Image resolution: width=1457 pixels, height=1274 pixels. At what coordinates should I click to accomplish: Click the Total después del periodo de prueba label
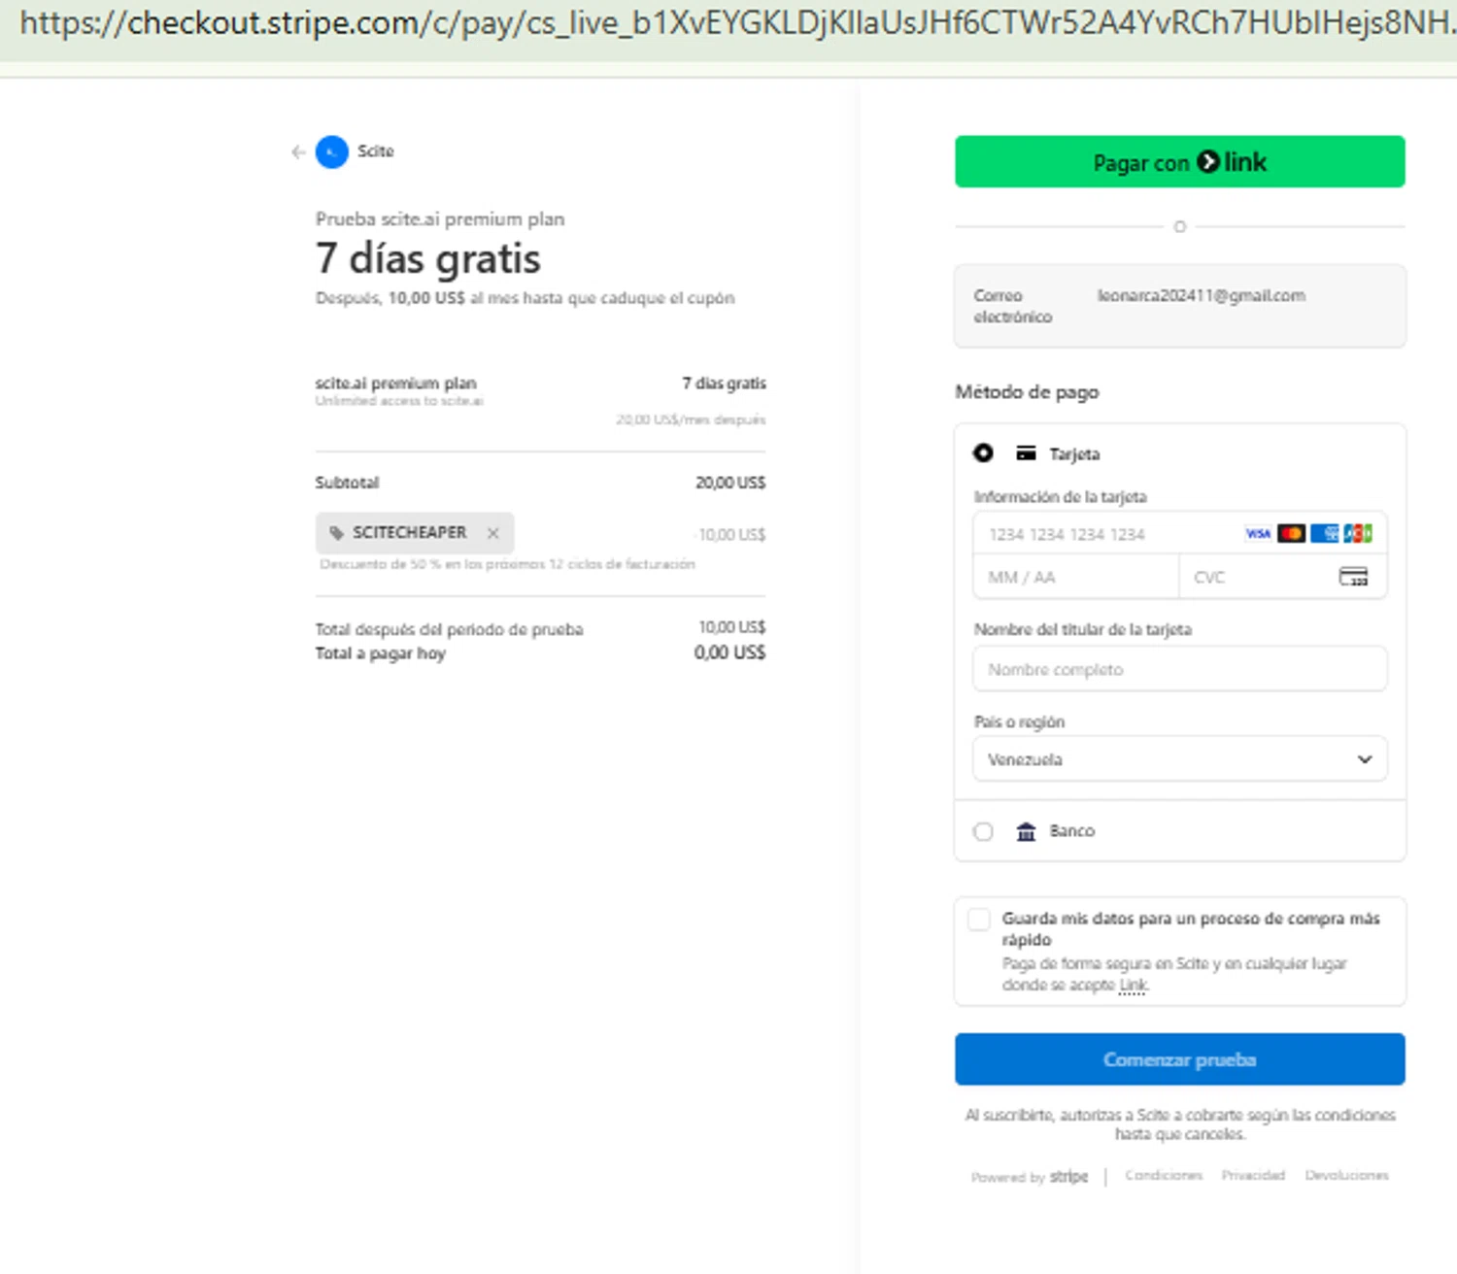pos(449,629)
